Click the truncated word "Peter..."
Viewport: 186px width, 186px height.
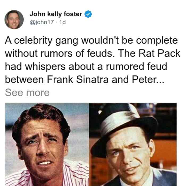pos(148,79)
